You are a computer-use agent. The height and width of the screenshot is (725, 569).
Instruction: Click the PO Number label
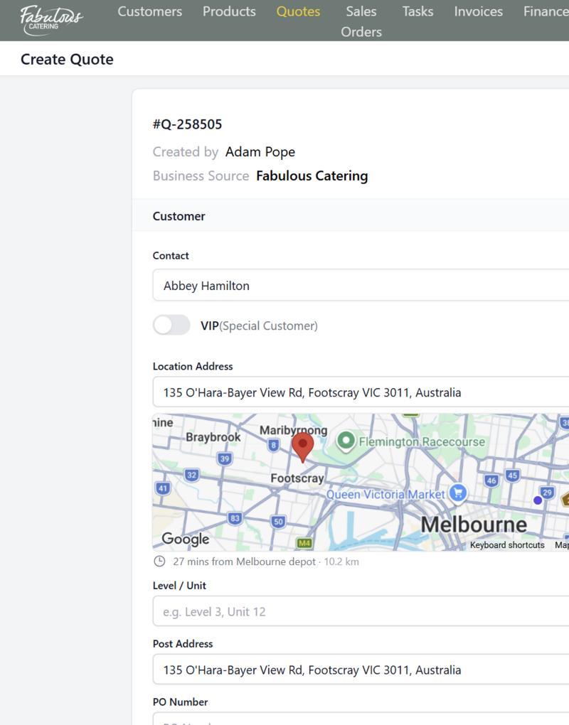tap(180, 702)
